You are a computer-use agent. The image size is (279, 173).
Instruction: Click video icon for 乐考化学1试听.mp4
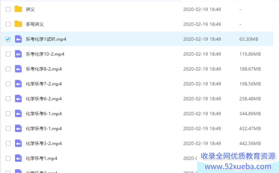(x=18, y=39)
